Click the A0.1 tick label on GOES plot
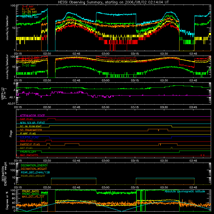This screenshot has width=214, height=214. pyautogui.click(x=12, y=97)
